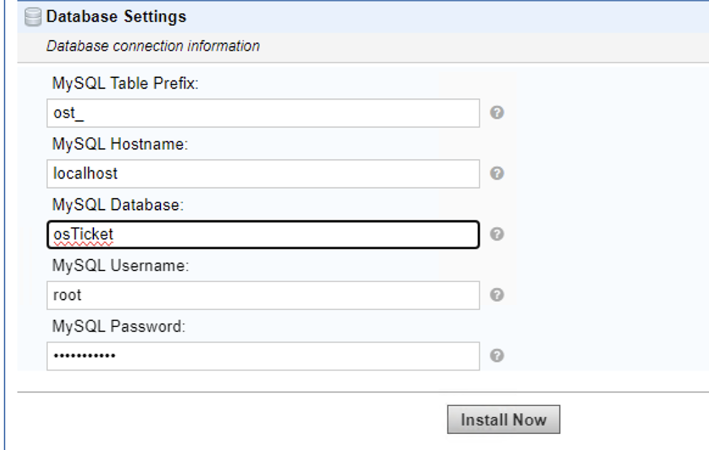
Task: Click the "MySQL Table Prefix:" label
Action: click(126, 85)
